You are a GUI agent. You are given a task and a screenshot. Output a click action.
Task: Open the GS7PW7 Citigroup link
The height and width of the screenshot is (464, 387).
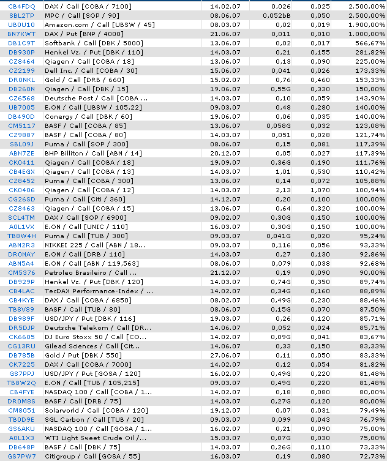point(21,455)
